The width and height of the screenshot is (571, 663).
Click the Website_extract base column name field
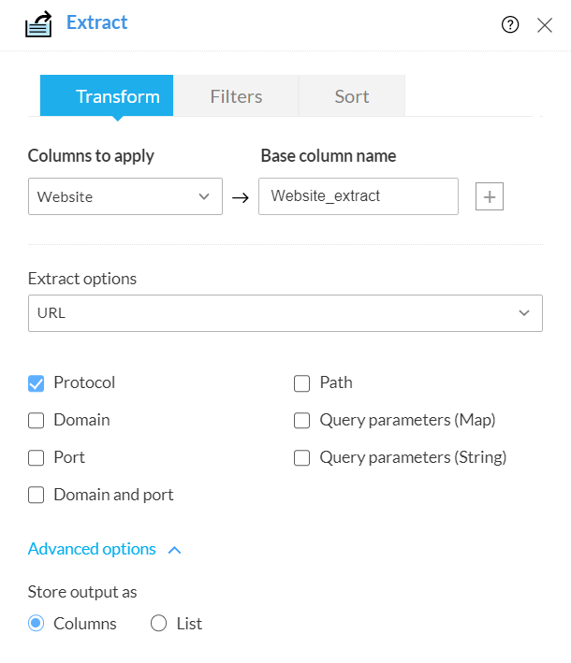coord(359,196)
